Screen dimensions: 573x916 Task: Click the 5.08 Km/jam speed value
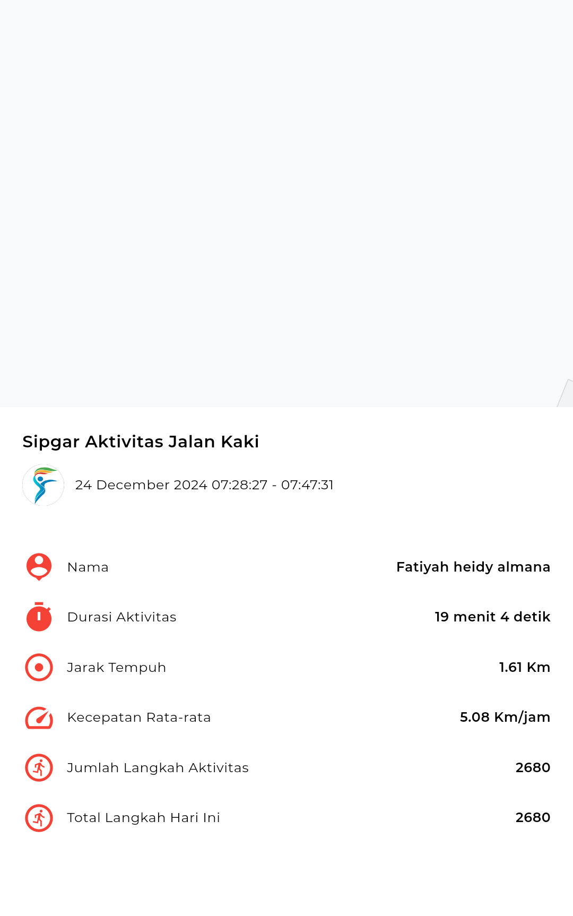[505, 718]
